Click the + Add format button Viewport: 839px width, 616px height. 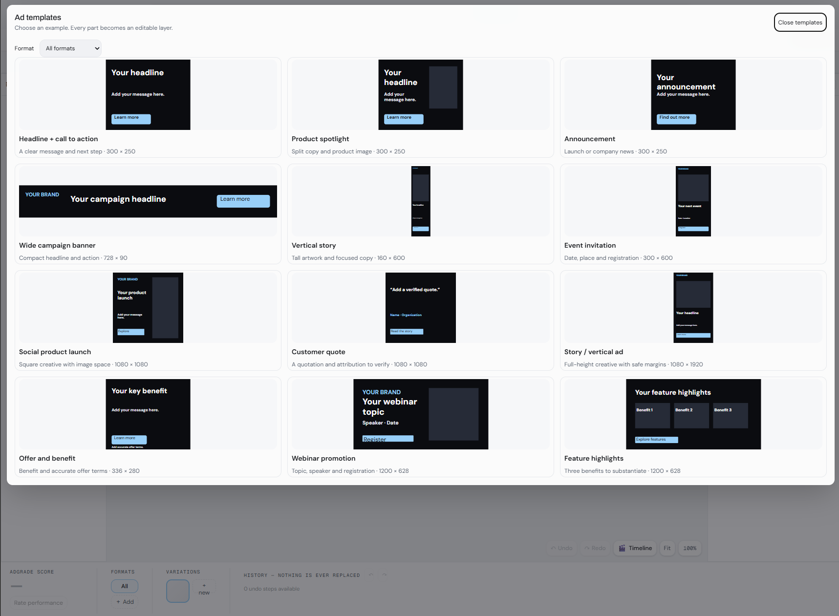125,602
